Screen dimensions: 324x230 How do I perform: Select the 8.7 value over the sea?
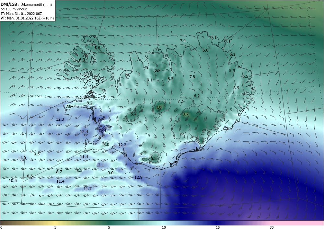click(59, 172)
